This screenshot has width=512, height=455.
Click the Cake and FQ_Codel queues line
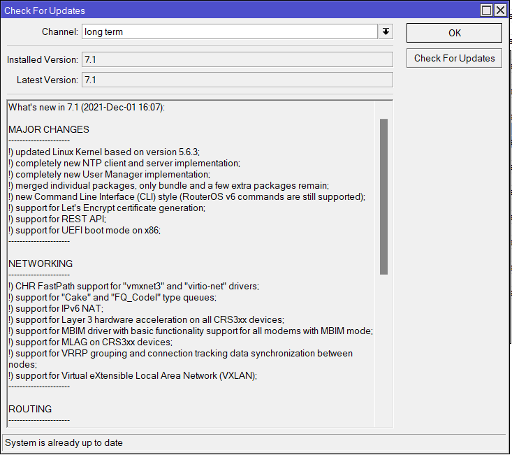coord(112,297)
